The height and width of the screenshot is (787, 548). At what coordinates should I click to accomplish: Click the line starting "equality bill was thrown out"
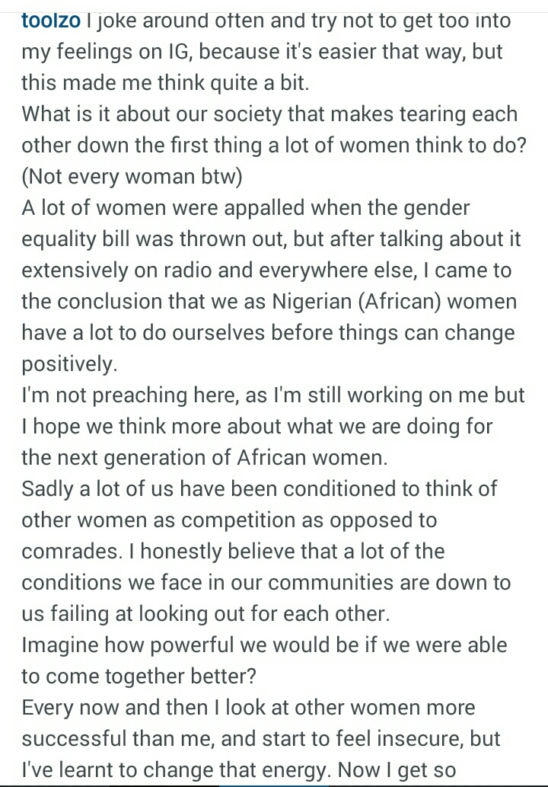point(271,239)
